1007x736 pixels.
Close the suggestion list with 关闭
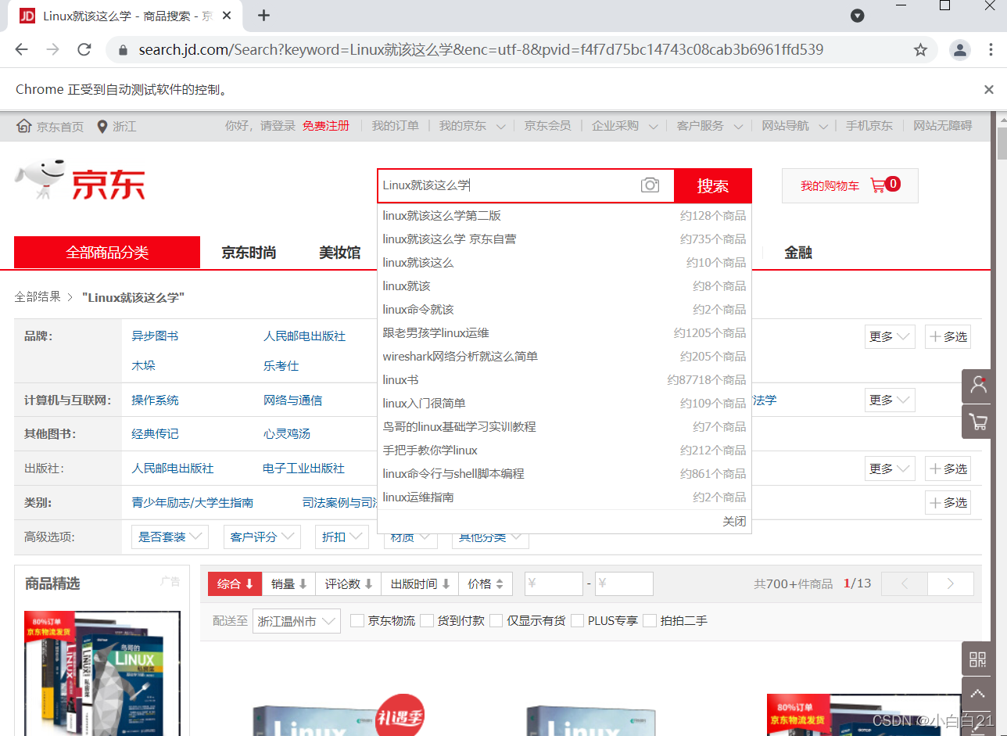[734, 522]
